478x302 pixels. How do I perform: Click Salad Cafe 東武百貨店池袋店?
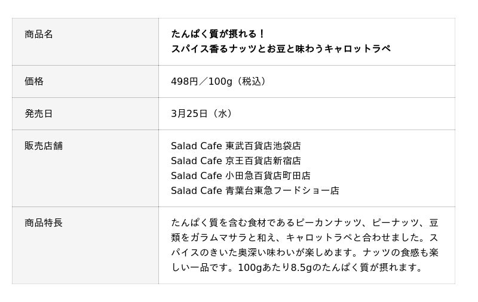(x=236, y=146)
